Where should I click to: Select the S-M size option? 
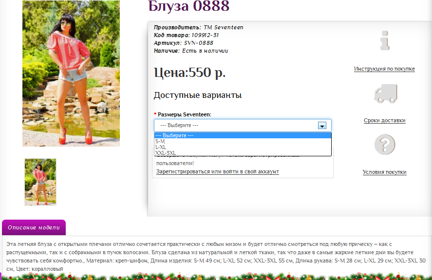(243, 141)
